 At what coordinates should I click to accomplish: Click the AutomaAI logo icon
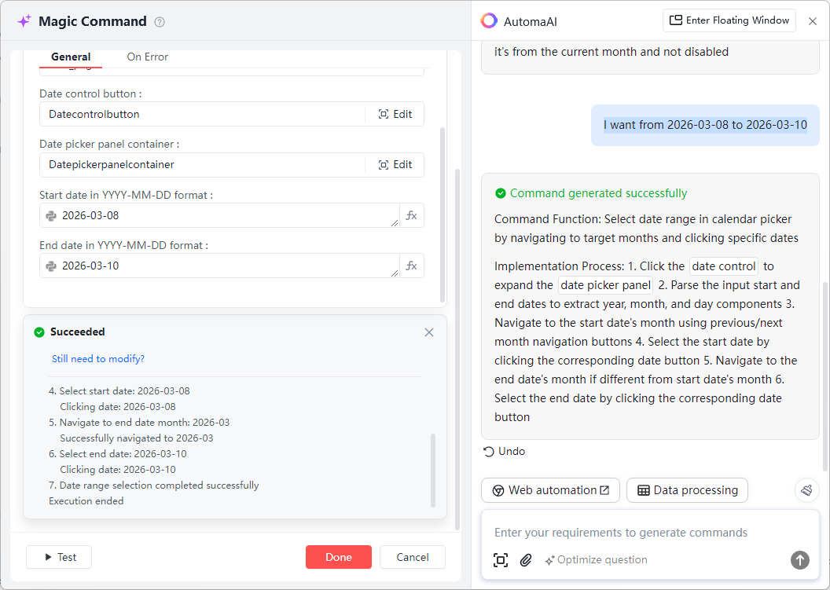(489, 20)
